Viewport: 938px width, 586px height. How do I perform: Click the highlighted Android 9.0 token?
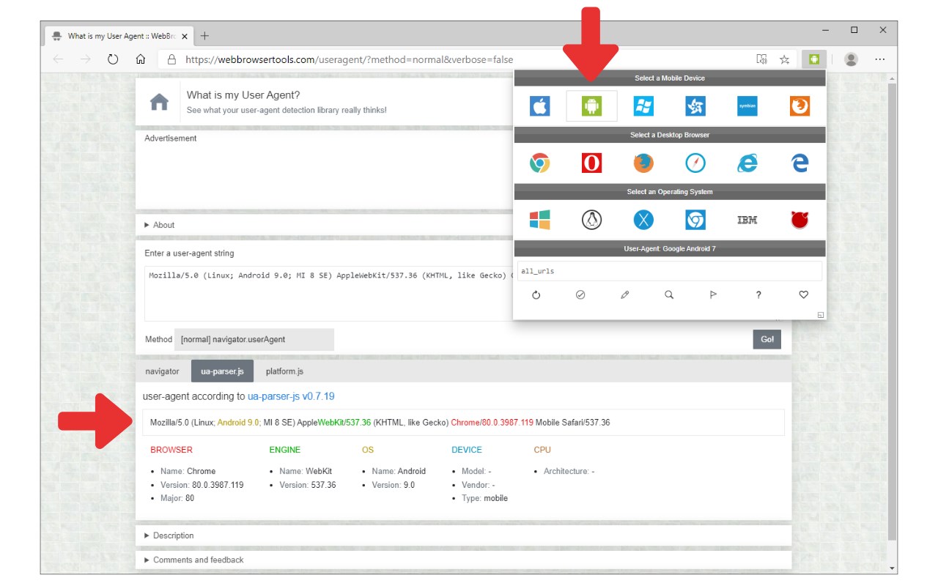[x=238, y=423]
